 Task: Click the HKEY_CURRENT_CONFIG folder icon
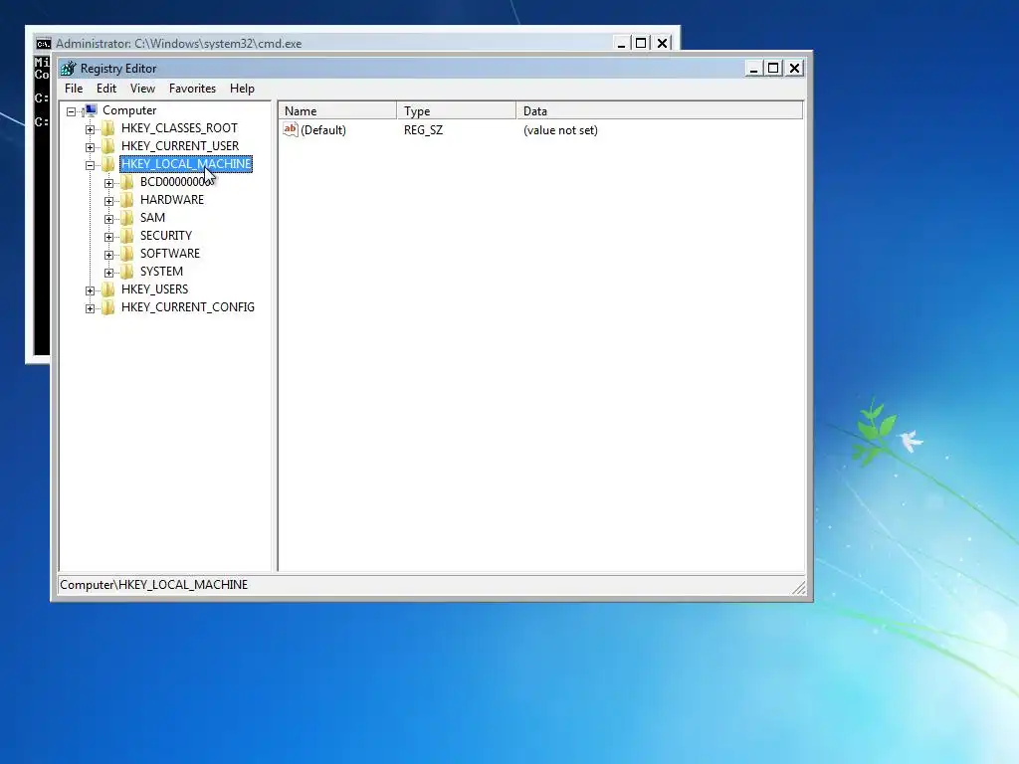[108, 307]
